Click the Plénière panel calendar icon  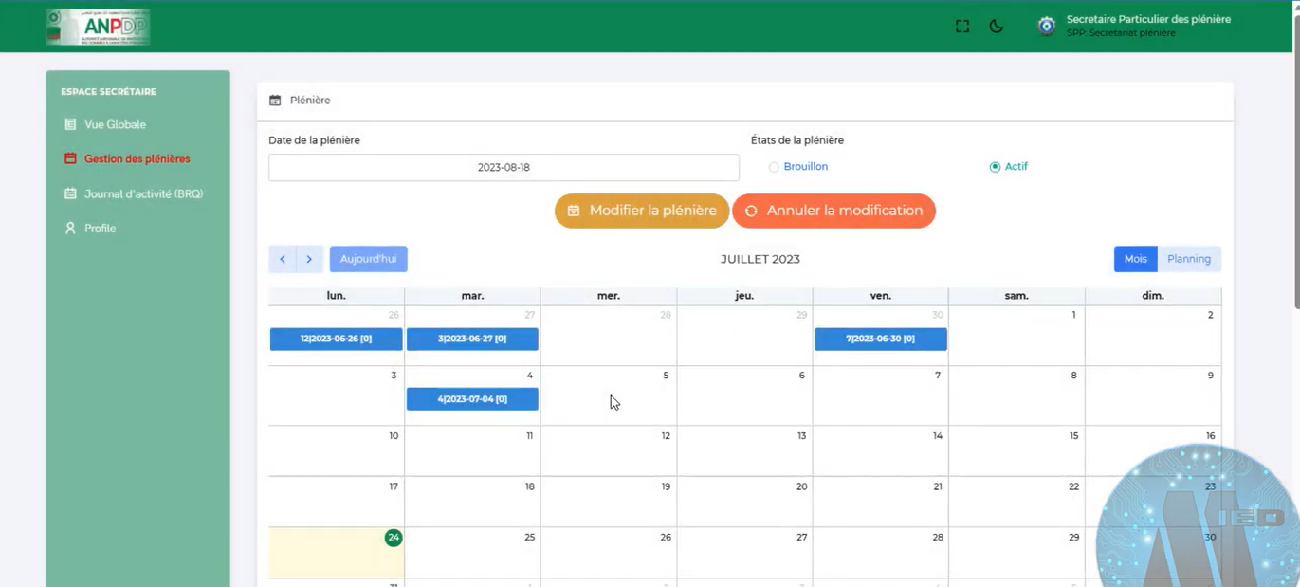tap(275, 101)
